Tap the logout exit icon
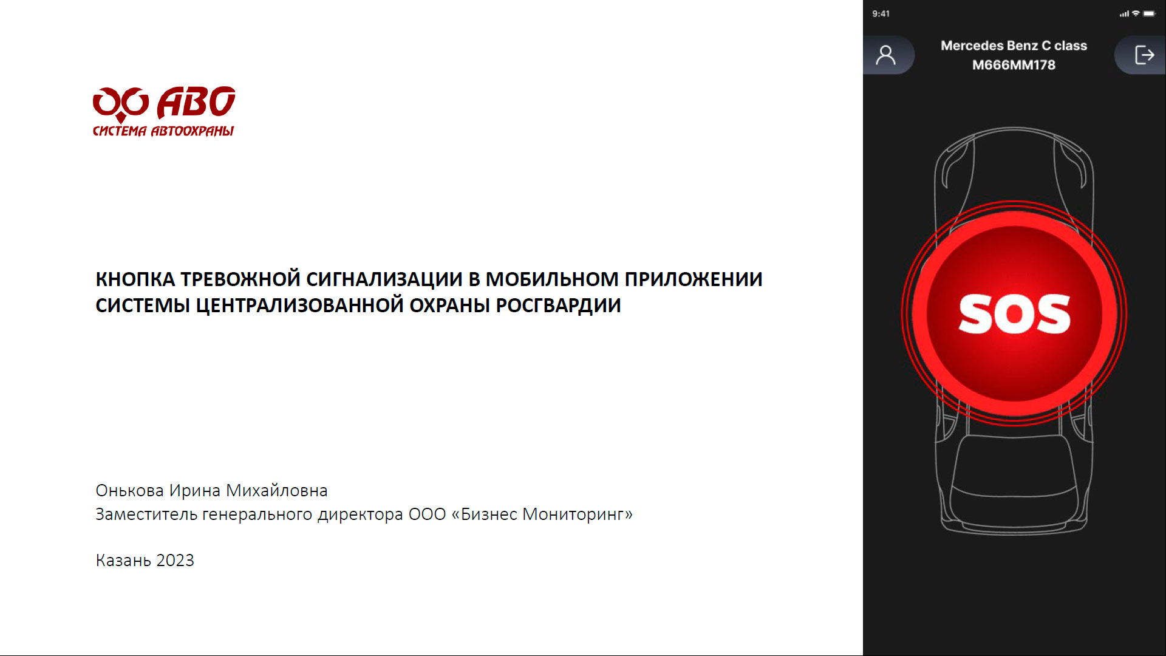 pos(1144,55)
